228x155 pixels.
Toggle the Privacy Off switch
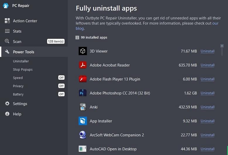point(61,86)
